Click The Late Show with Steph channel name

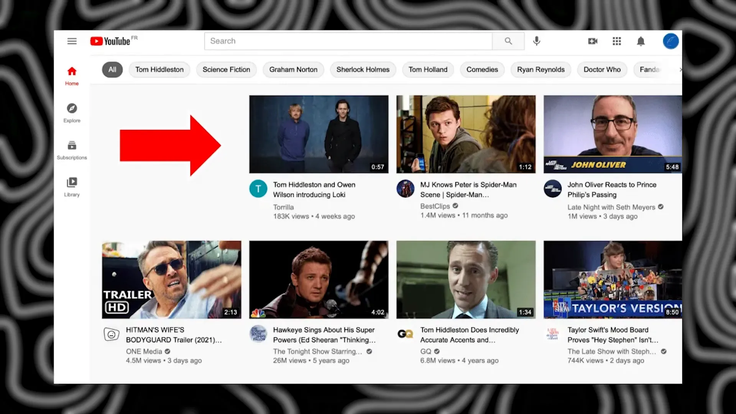click(612, 351)
